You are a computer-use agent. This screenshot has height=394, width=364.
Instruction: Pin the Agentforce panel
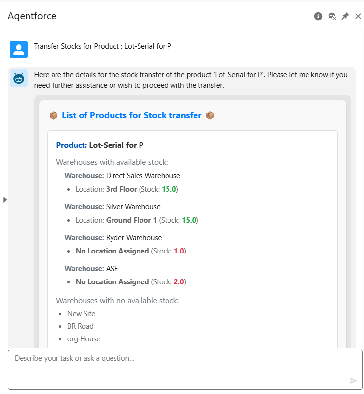[x=345, y=16]
